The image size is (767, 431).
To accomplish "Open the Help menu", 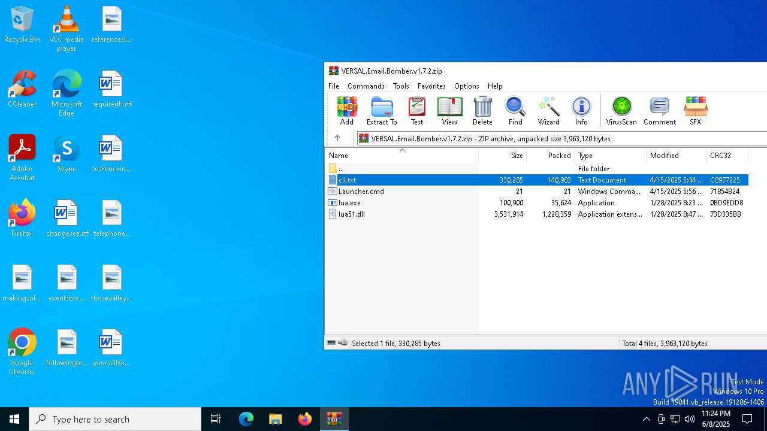I will pyautogui.click(x=495, y=86).
